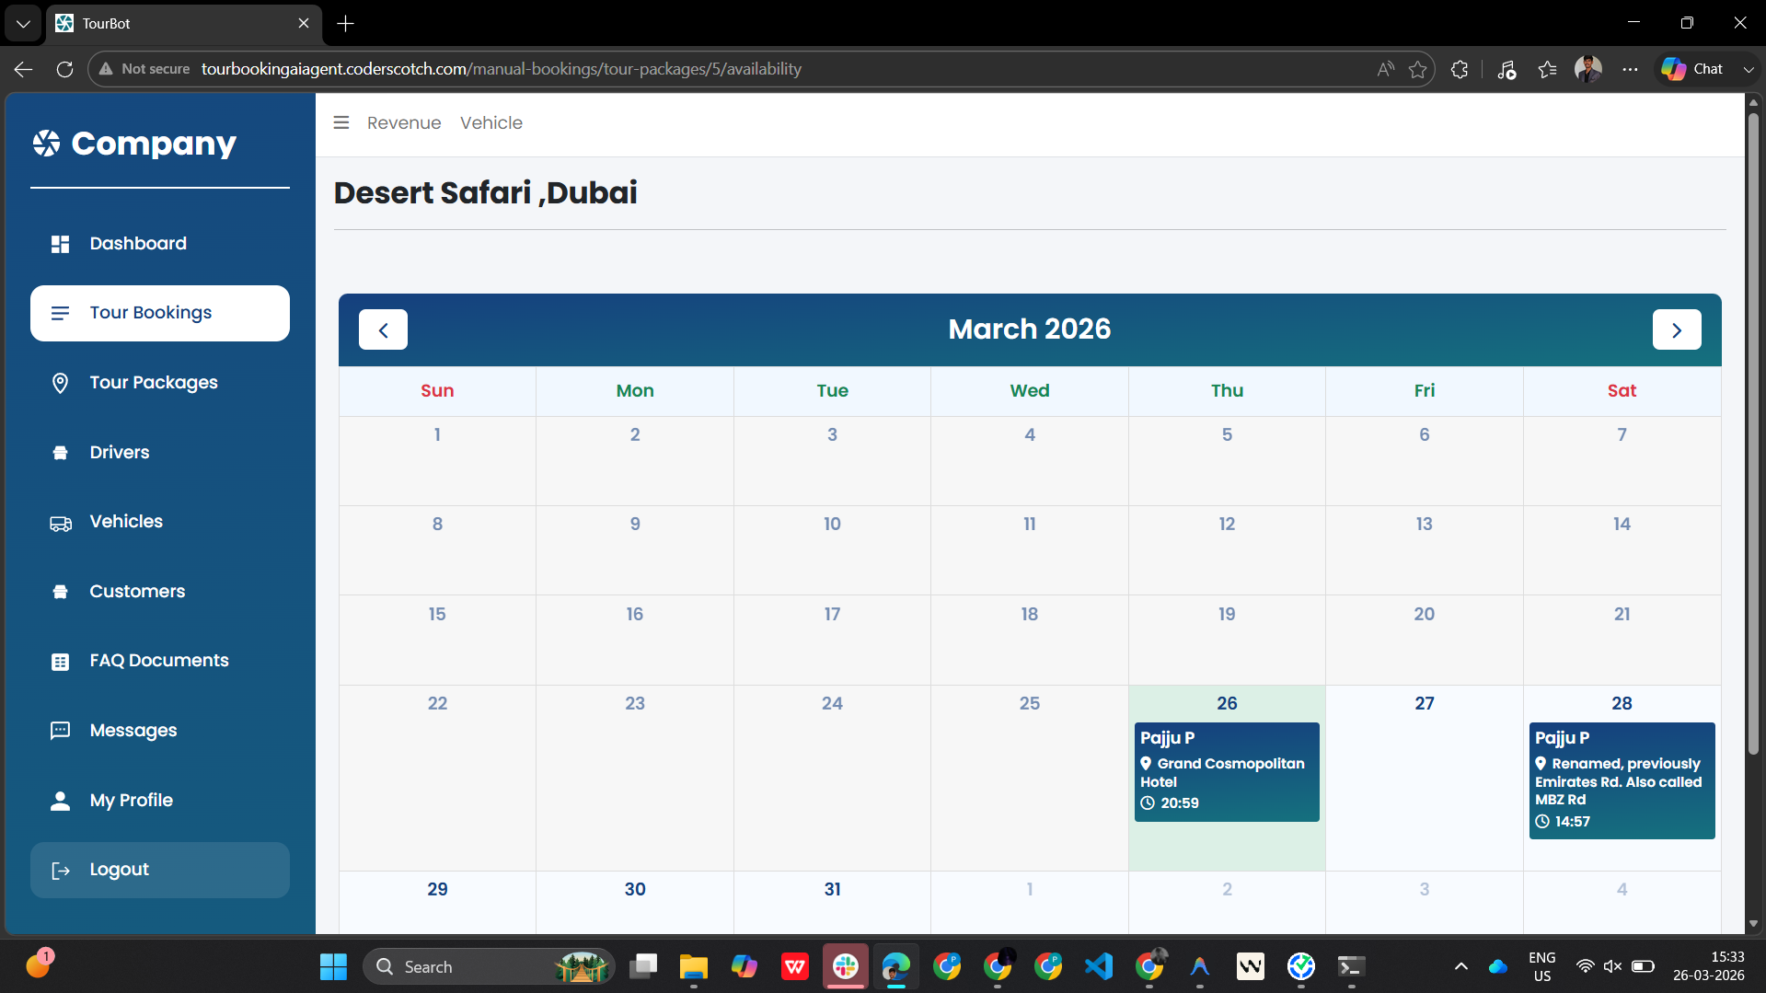Screen dimensions: 1766x993
Task: Open My Profile page
Action: [159, 801]
